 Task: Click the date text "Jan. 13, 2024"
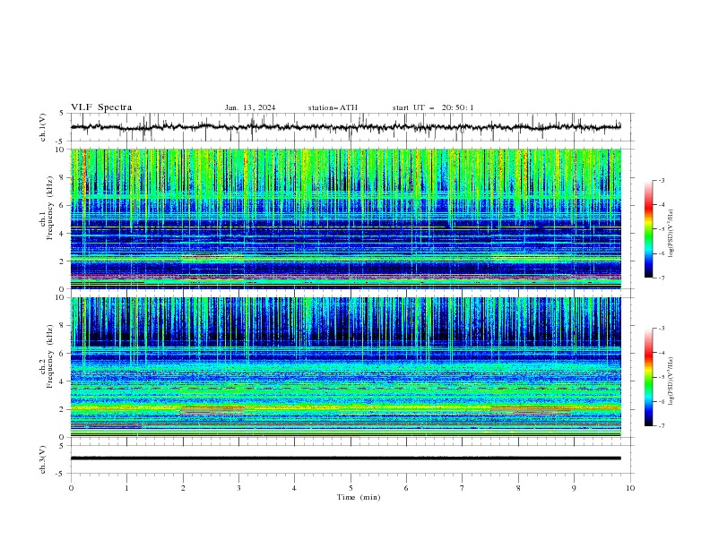tap(250, 107)
